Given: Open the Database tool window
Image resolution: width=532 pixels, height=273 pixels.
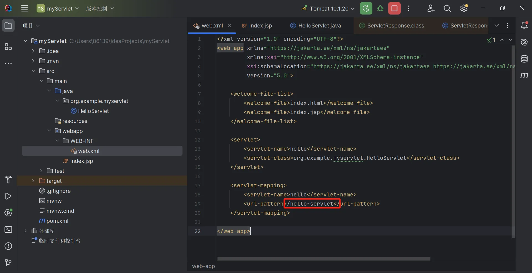Looking at the screenshot, I should (x=524, y=59).
